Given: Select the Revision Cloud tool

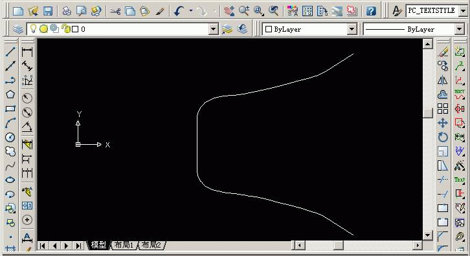Looking at the screenshot, I should pos(10,151).
